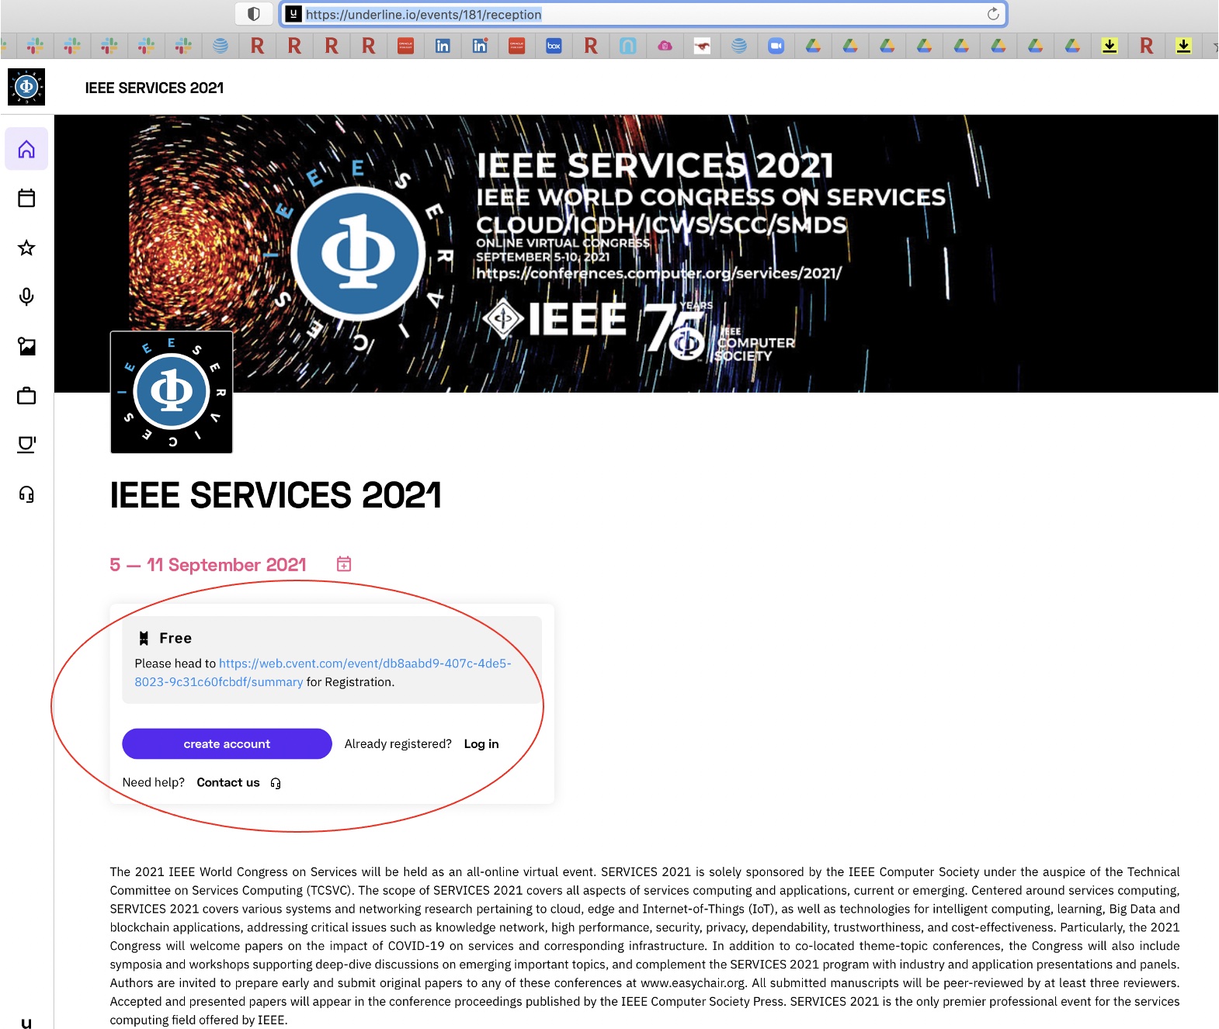This screenshot has width=1219, height=1029.
Task: Open the calendar icon in the sidebar
Action: [x=26, y=199]
